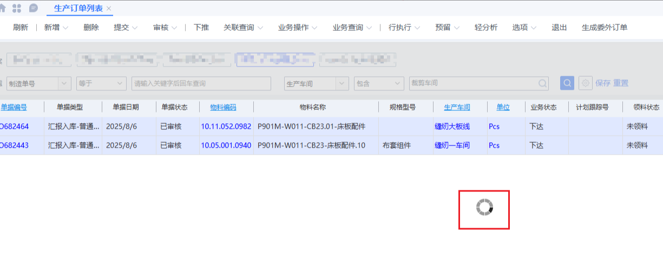Click the 删除 toolbar button
This screenshot has width=663, height=265.
[x=91, y=28]
